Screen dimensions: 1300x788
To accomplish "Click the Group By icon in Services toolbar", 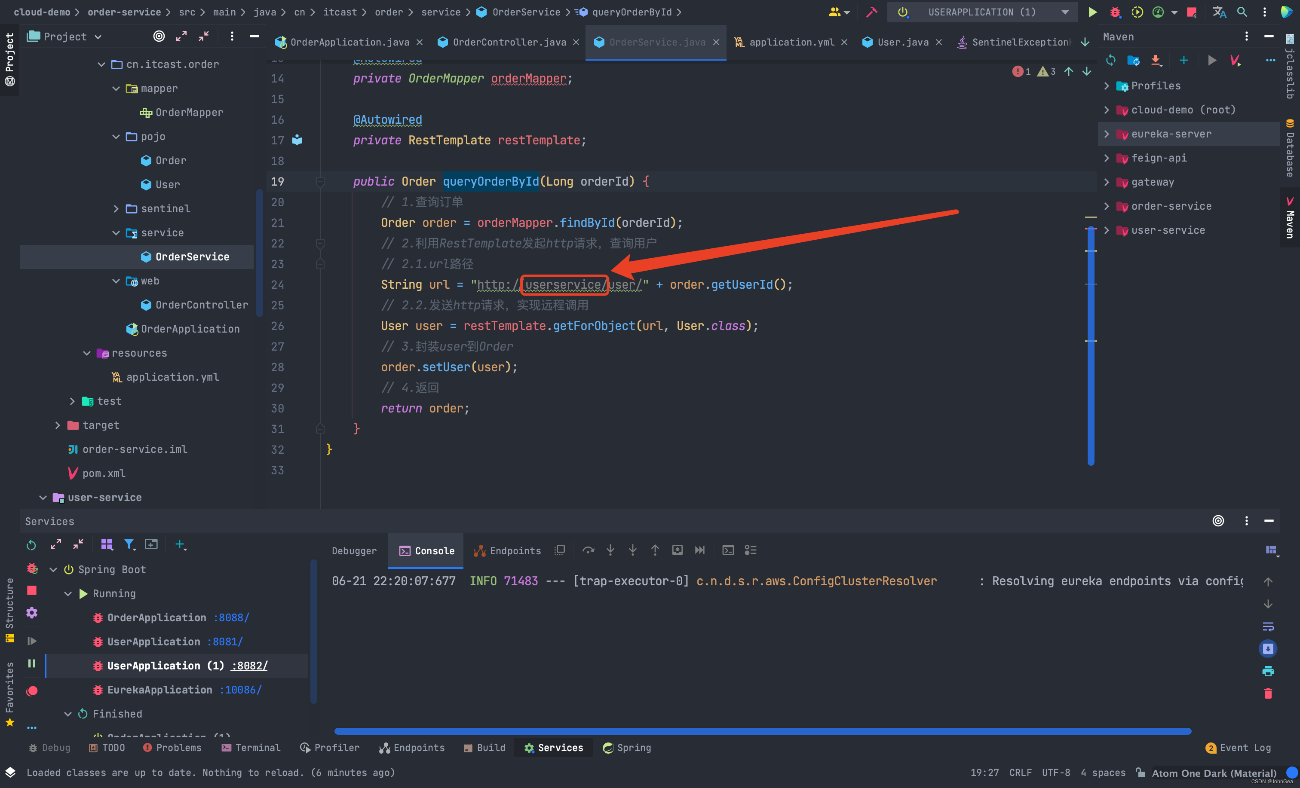I will [107, 544].
